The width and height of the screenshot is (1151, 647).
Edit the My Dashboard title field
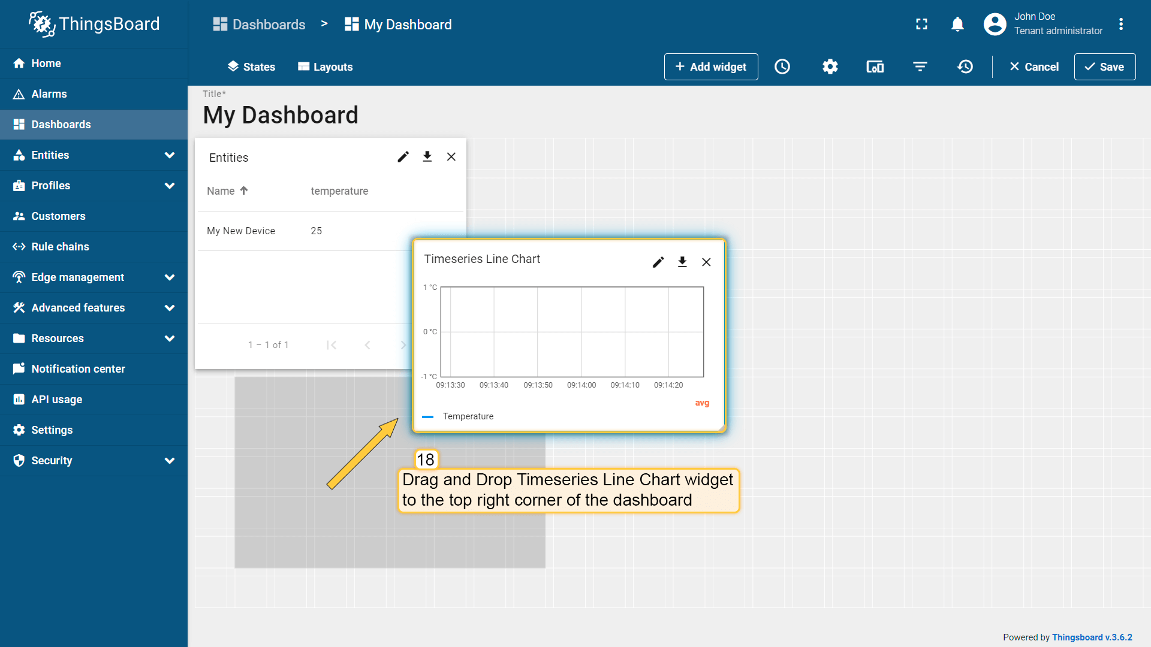tap(281, 115)
